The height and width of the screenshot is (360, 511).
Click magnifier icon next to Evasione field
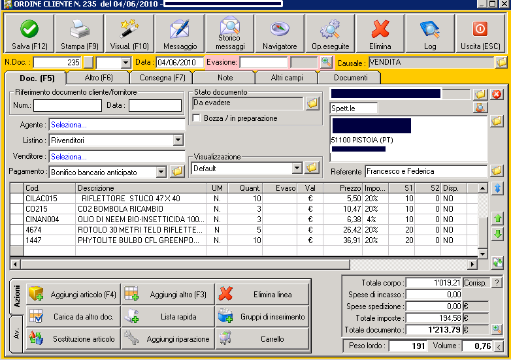(x=326, y=62)
